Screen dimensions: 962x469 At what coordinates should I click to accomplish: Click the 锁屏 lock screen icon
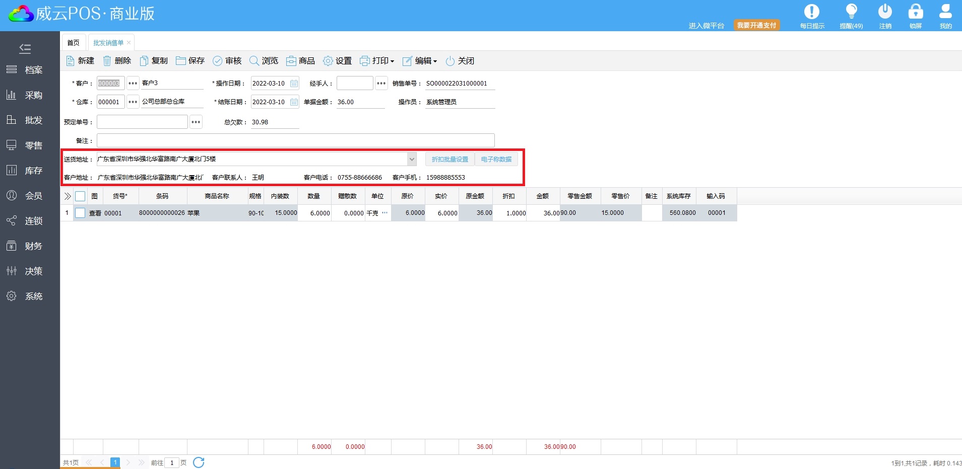[x=915, y=12]
